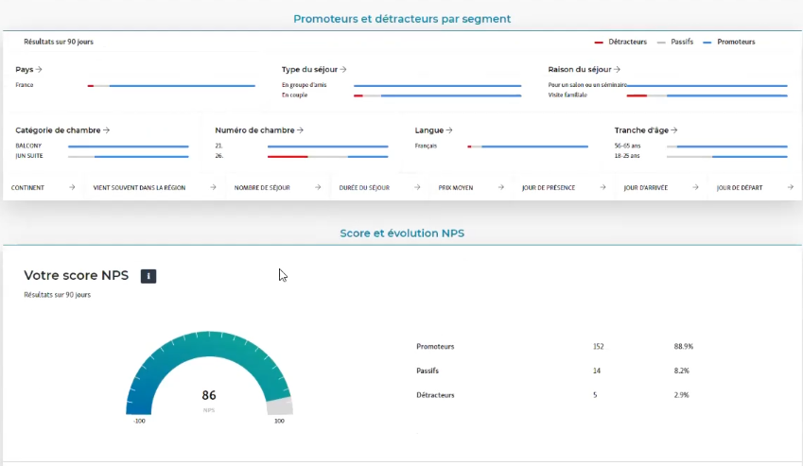This screenshot has width=803, height=466.
Task: Click the arrow next to Continent
Action: 72,187
